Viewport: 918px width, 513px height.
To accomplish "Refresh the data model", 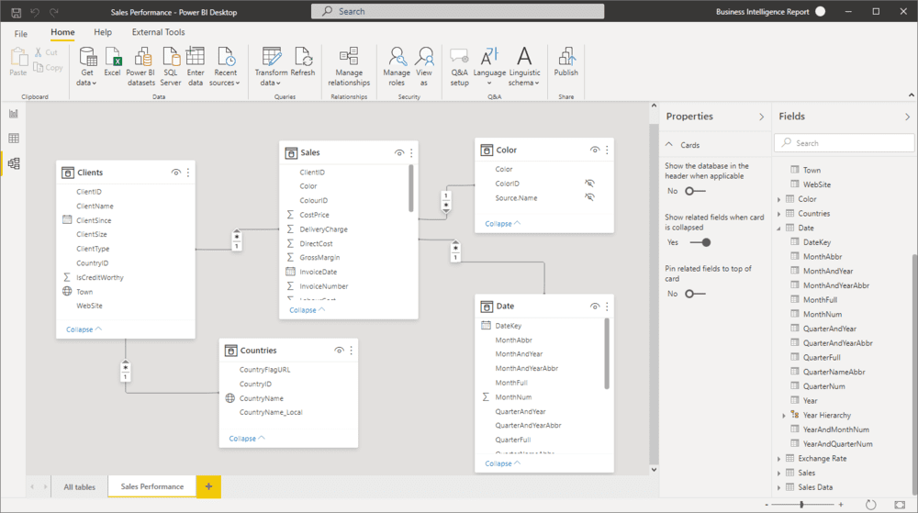I will (303, 62).
